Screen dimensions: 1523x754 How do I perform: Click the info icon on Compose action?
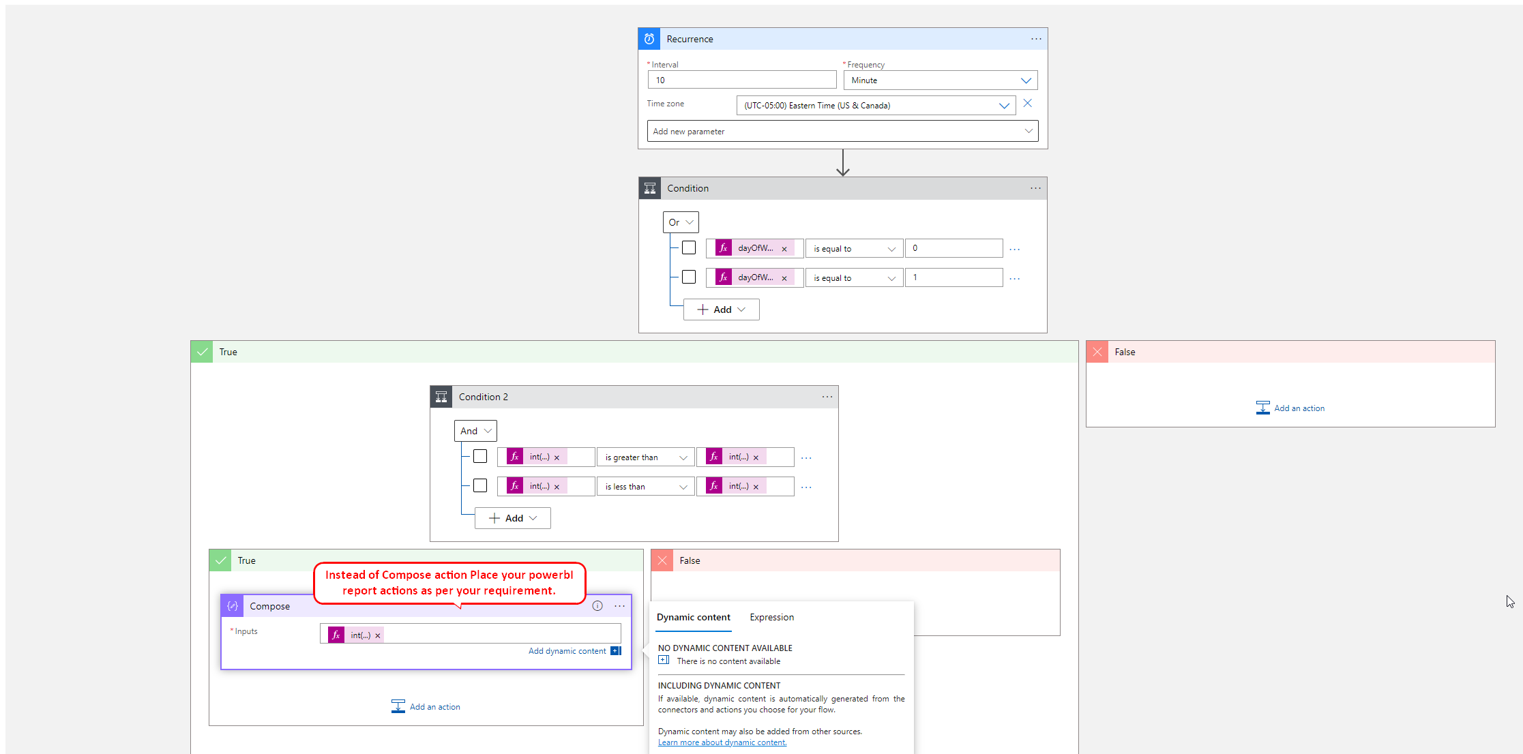(x=597, y=605)
